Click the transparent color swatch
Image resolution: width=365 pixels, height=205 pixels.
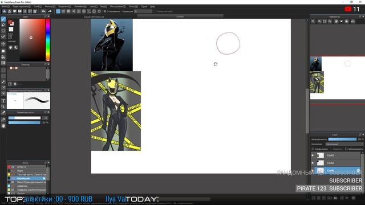(x=11, y=29)
